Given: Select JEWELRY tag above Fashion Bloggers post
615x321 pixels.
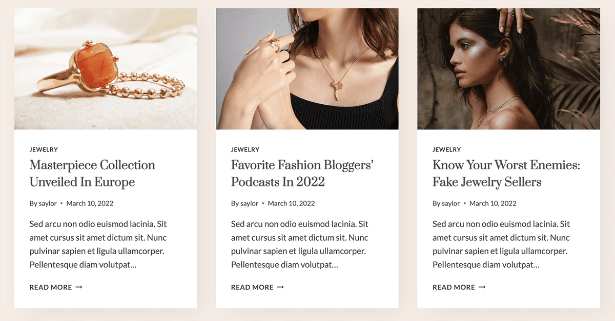Looking at the screenshot, I should click(245, 150).
